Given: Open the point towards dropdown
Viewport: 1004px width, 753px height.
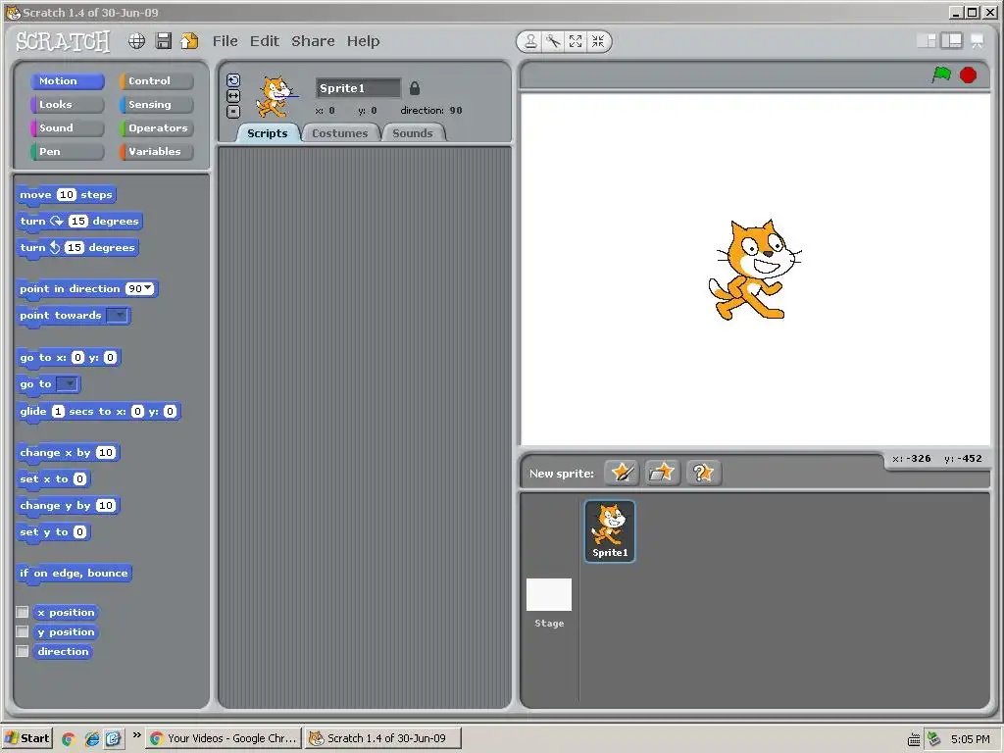Looking at the screenshot, I should (x=118, y=315).
